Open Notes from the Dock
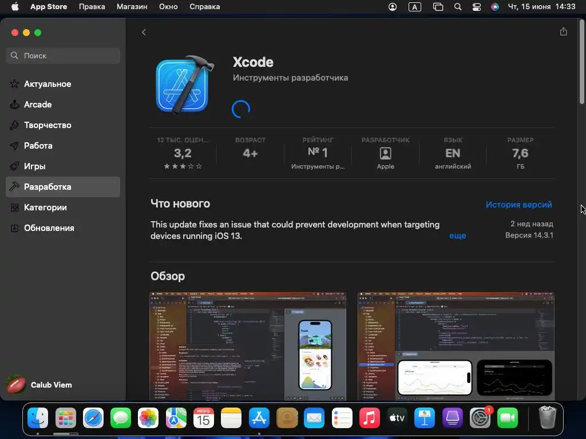The width and height of the screenshot is (586, 439). click(231, 418)
